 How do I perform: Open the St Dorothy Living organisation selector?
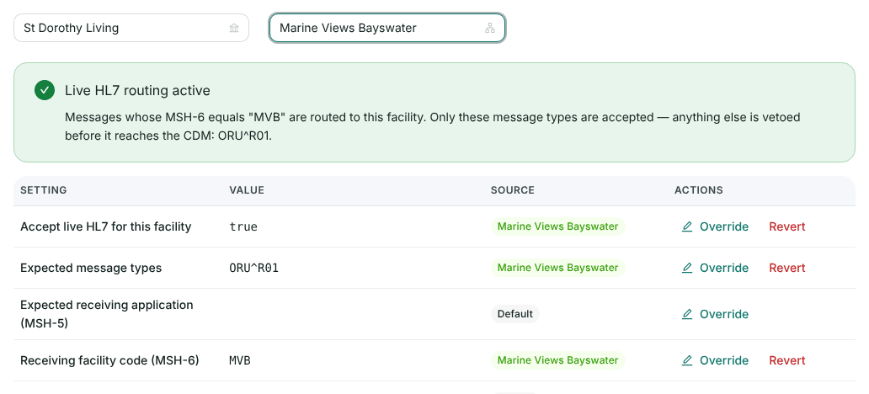click(x=131, y=28)
